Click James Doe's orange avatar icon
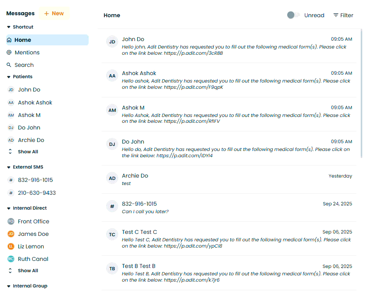Image resolution: width=365 pixels, height=291 pixels. [11, 234]
